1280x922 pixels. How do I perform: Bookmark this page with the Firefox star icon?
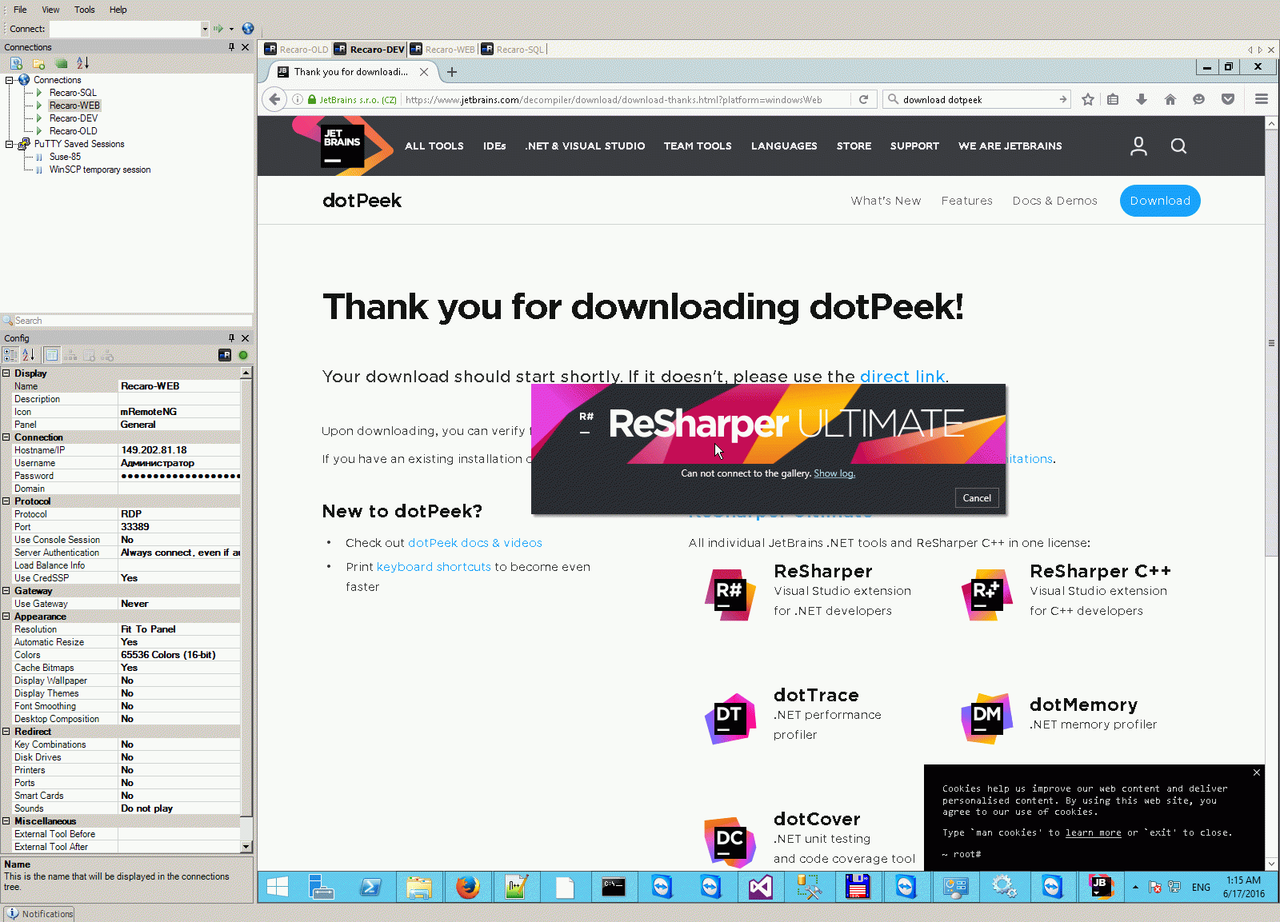pos(1088,100)
